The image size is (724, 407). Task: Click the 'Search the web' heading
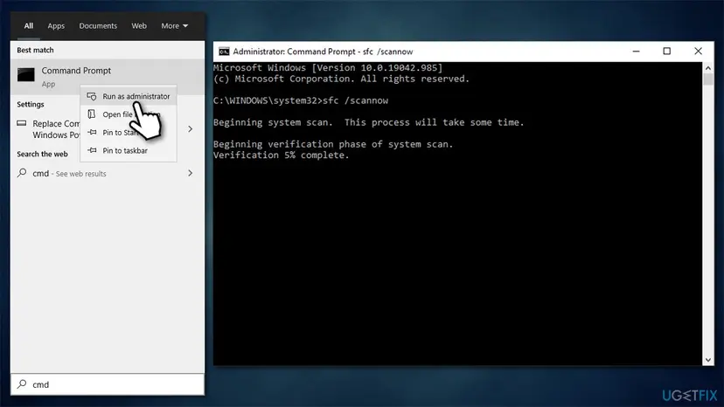[42, 154]
